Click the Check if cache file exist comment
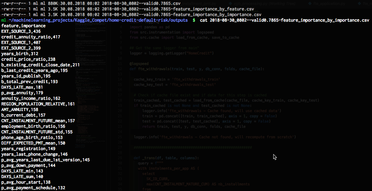 [x=200, y=95]
